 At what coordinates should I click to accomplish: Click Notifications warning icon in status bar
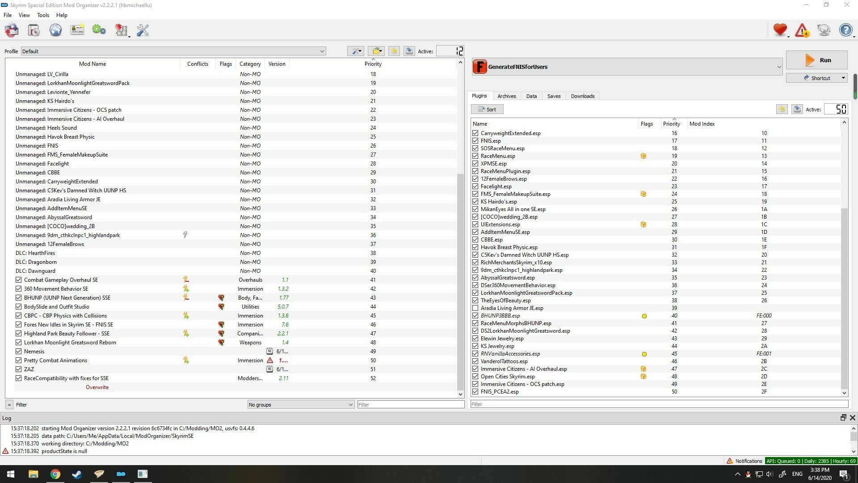(x=730, y=461)
